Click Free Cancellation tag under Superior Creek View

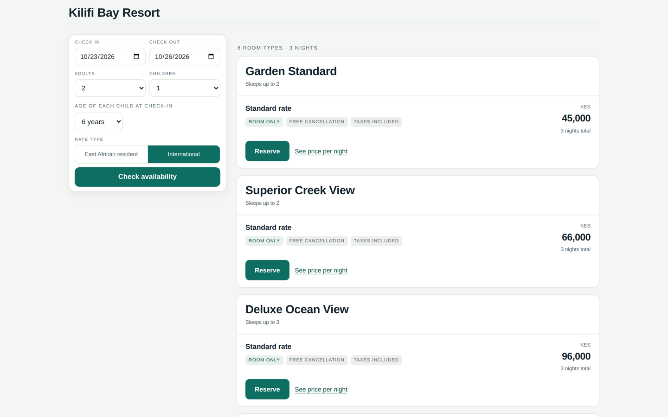(317, 241)
